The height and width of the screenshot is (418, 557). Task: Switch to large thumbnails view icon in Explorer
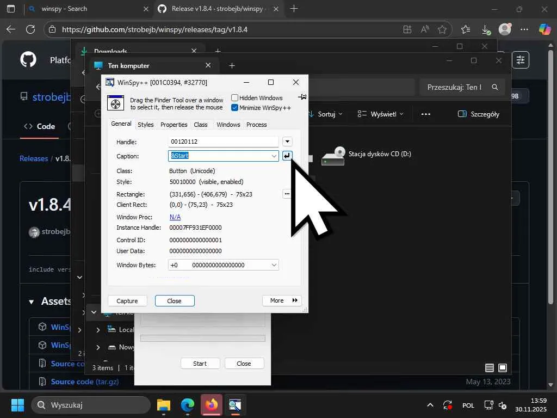tap(503, 368)
